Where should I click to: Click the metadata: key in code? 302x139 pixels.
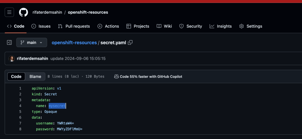pyautogui.click(x=41, y=100)
